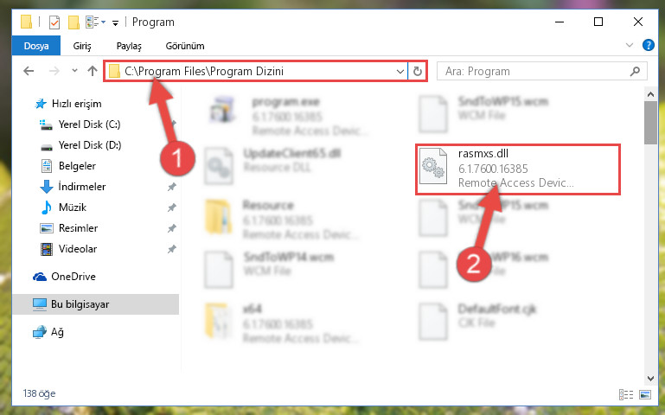Open the Customize Quick Access Toolbar dropdown

(115, 22)
